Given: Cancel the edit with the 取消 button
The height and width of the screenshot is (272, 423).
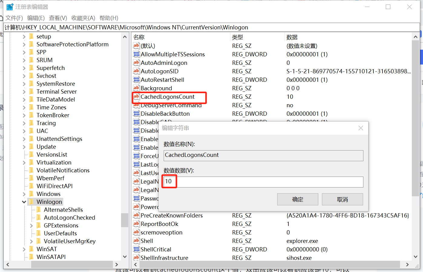Looking at the screenshot, I should click(x=343, y=199).
